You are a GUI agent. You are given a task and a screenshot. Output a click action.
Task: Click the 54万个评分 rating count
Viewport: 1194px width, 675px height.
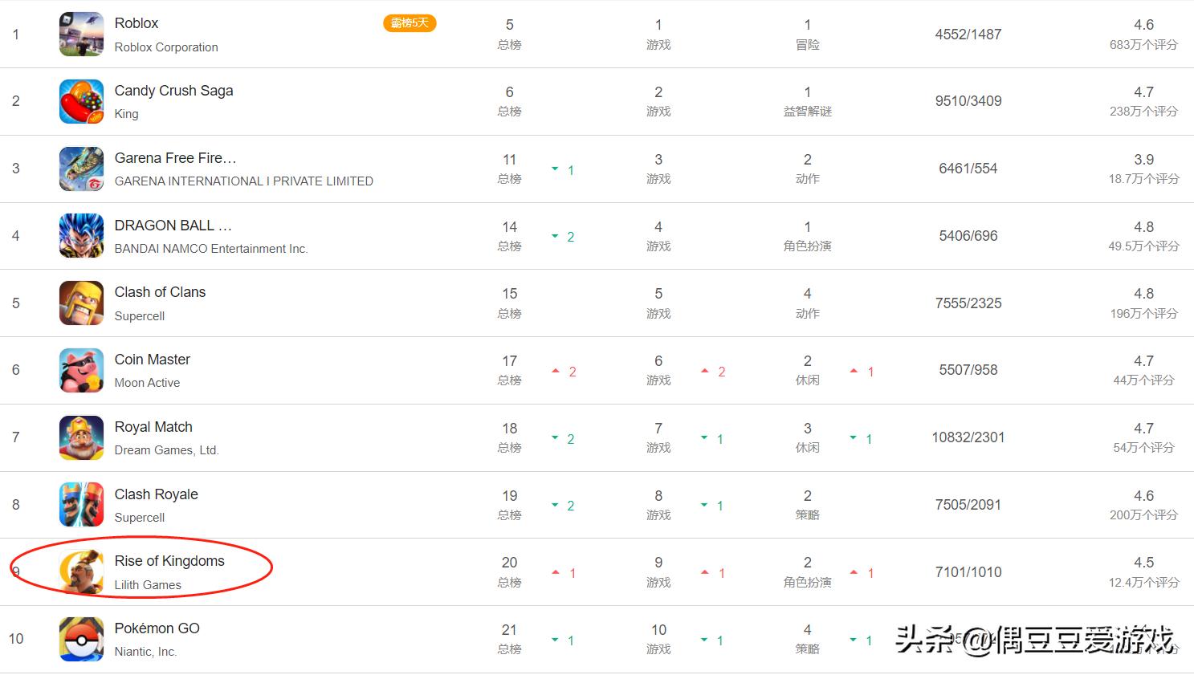click(1144, 448)
